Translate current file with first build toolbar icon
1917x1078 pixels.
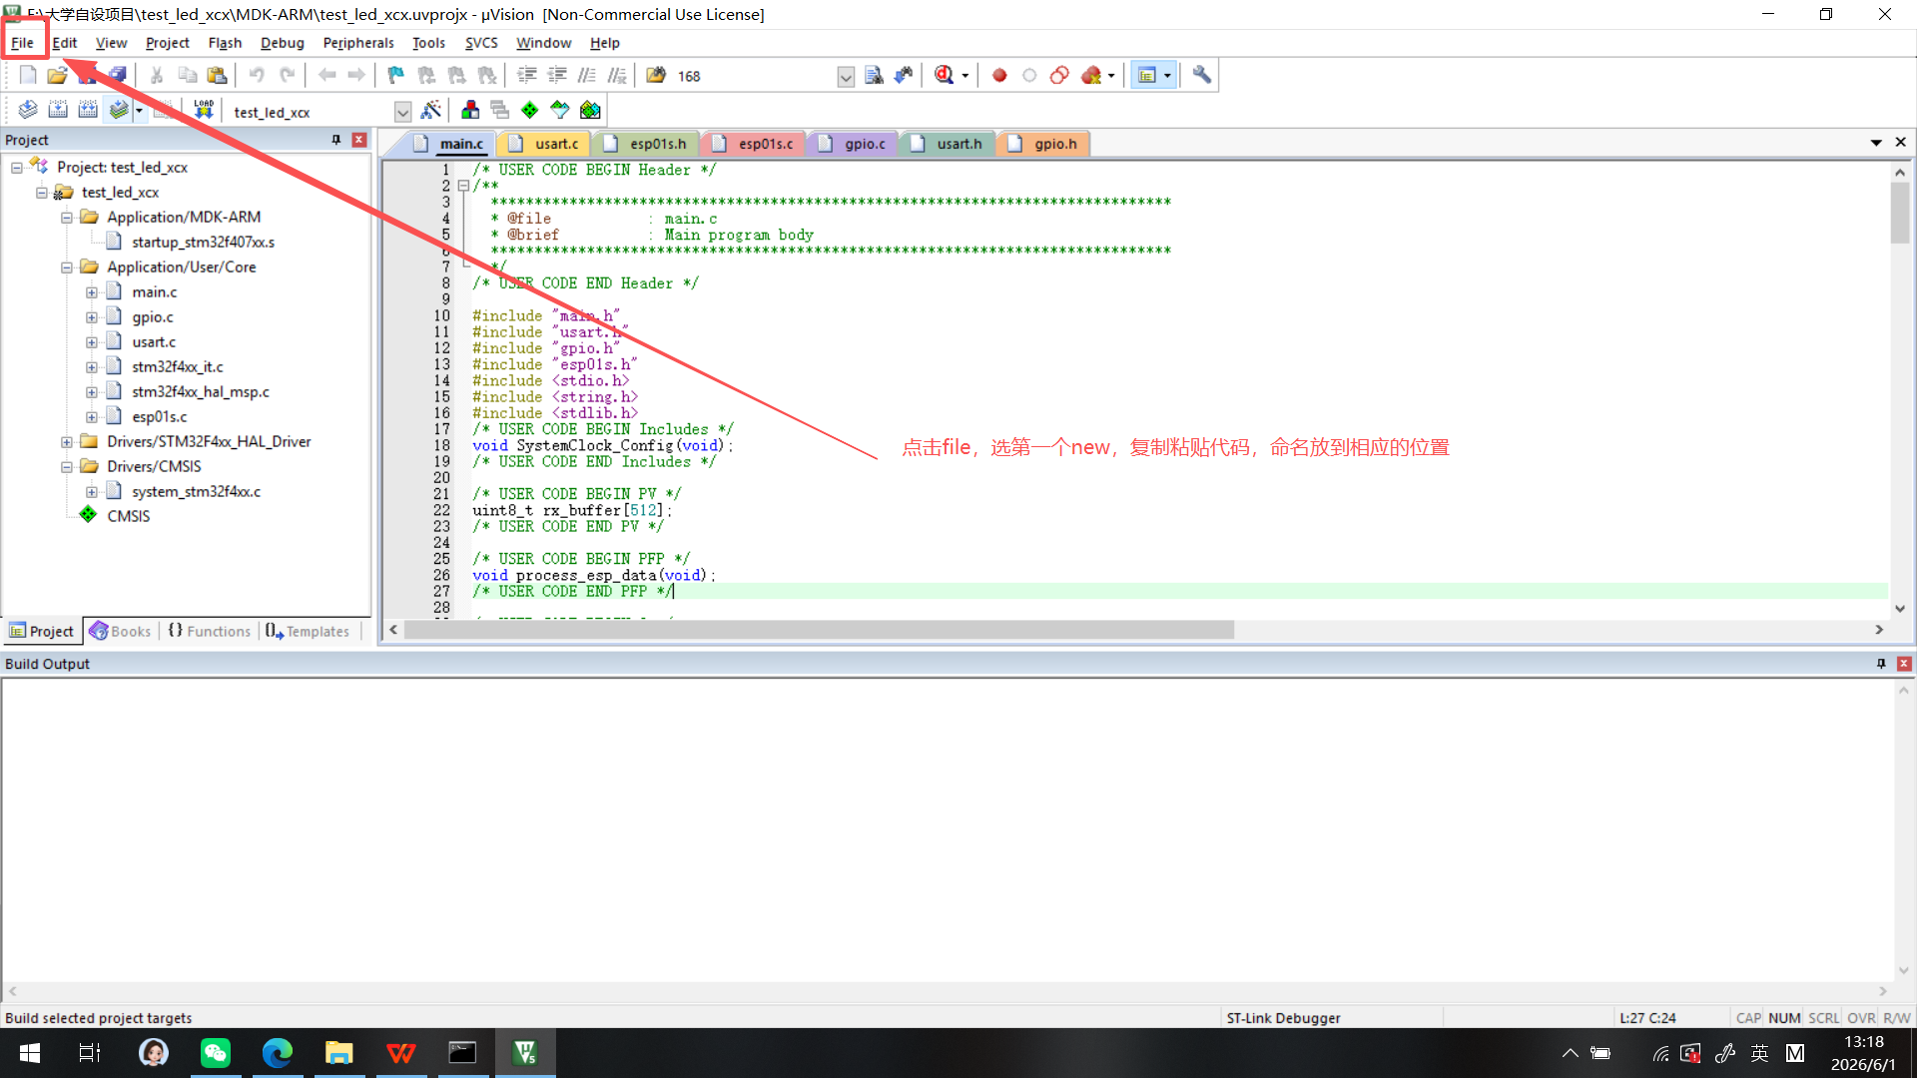(x=28, y=110)
